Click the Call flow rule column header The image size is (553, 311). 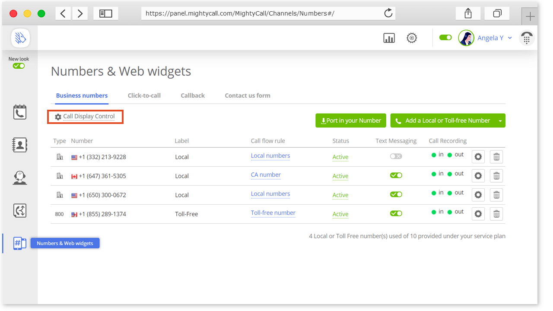(x=268, y=141)
